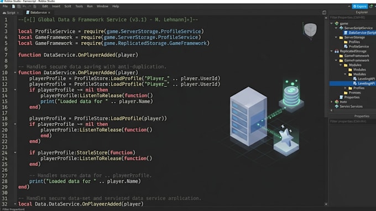The image size is (376, 211).
Task: Open the File menu
Action: (5, 7)
